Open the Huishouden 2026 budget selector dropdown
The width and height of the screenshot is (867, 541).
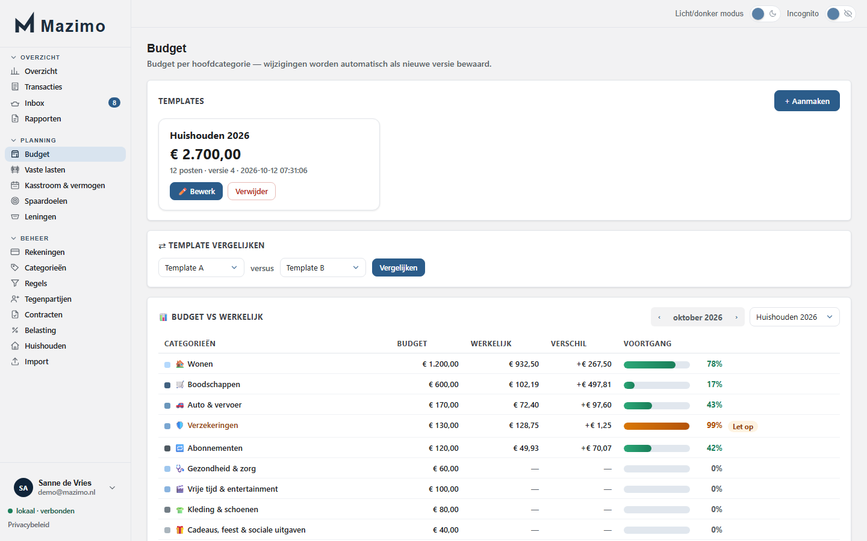point(794,317)
